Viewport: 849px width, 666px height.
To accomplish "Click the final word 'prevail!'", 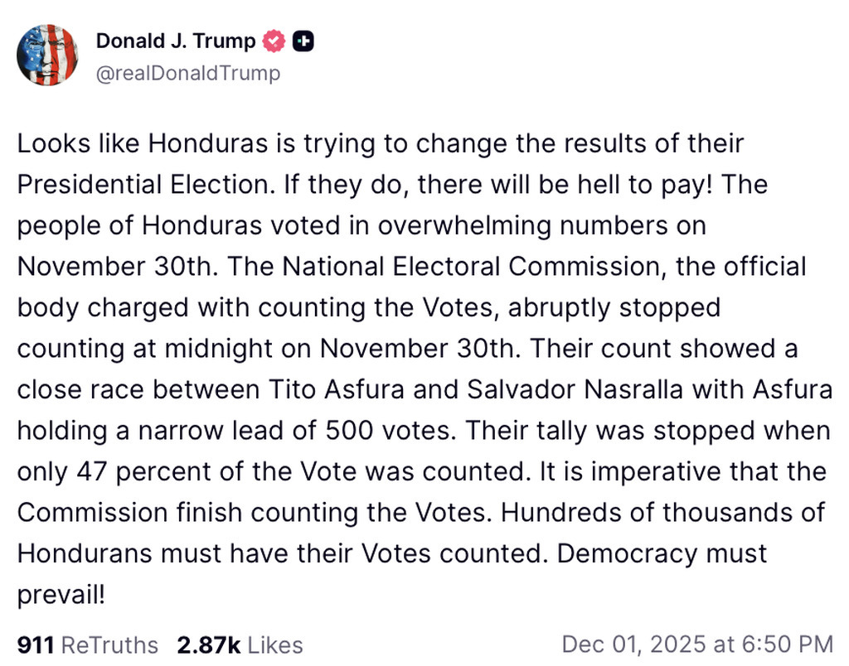I will (62, 594).
